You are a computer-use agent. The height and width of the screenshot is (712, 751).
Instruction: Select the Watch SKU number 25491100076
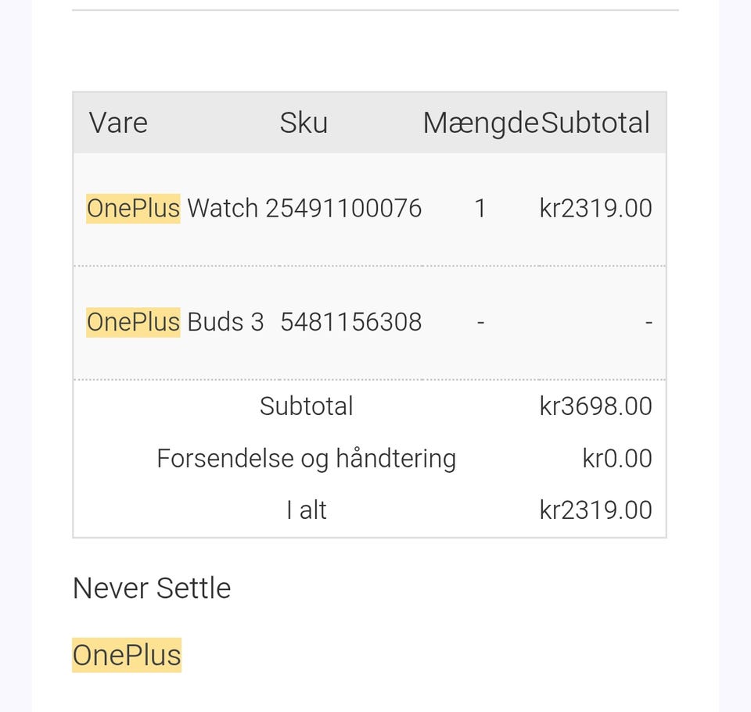tap(343, 208)
